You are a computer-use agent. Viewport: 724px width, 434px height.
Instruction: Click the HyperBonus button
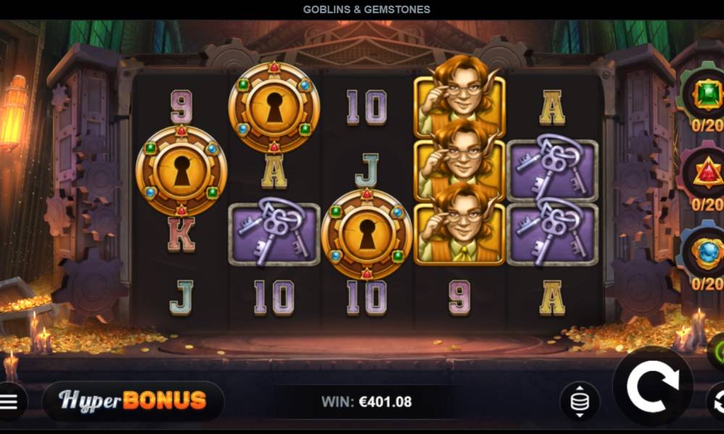tap(133, 401)
